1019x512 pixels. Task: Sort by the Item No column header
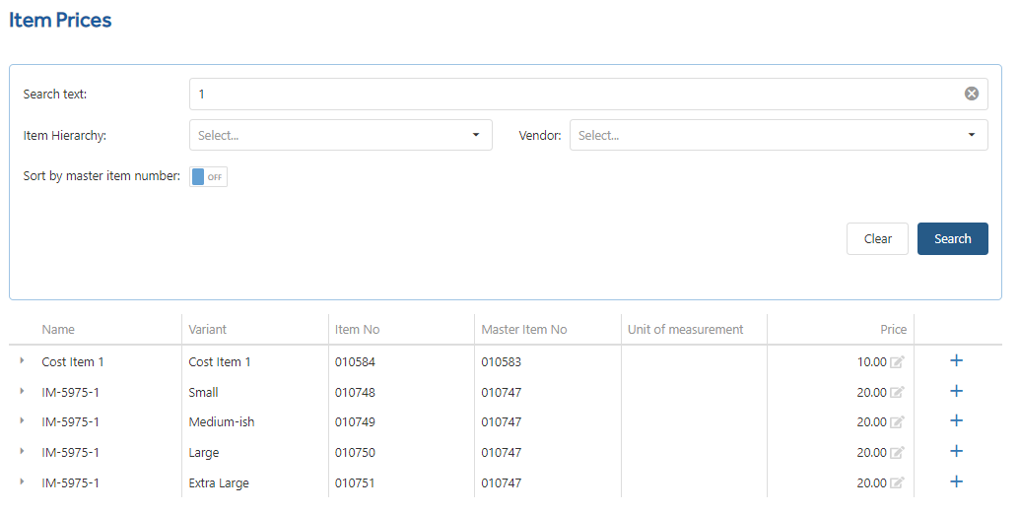coord(357,330)
